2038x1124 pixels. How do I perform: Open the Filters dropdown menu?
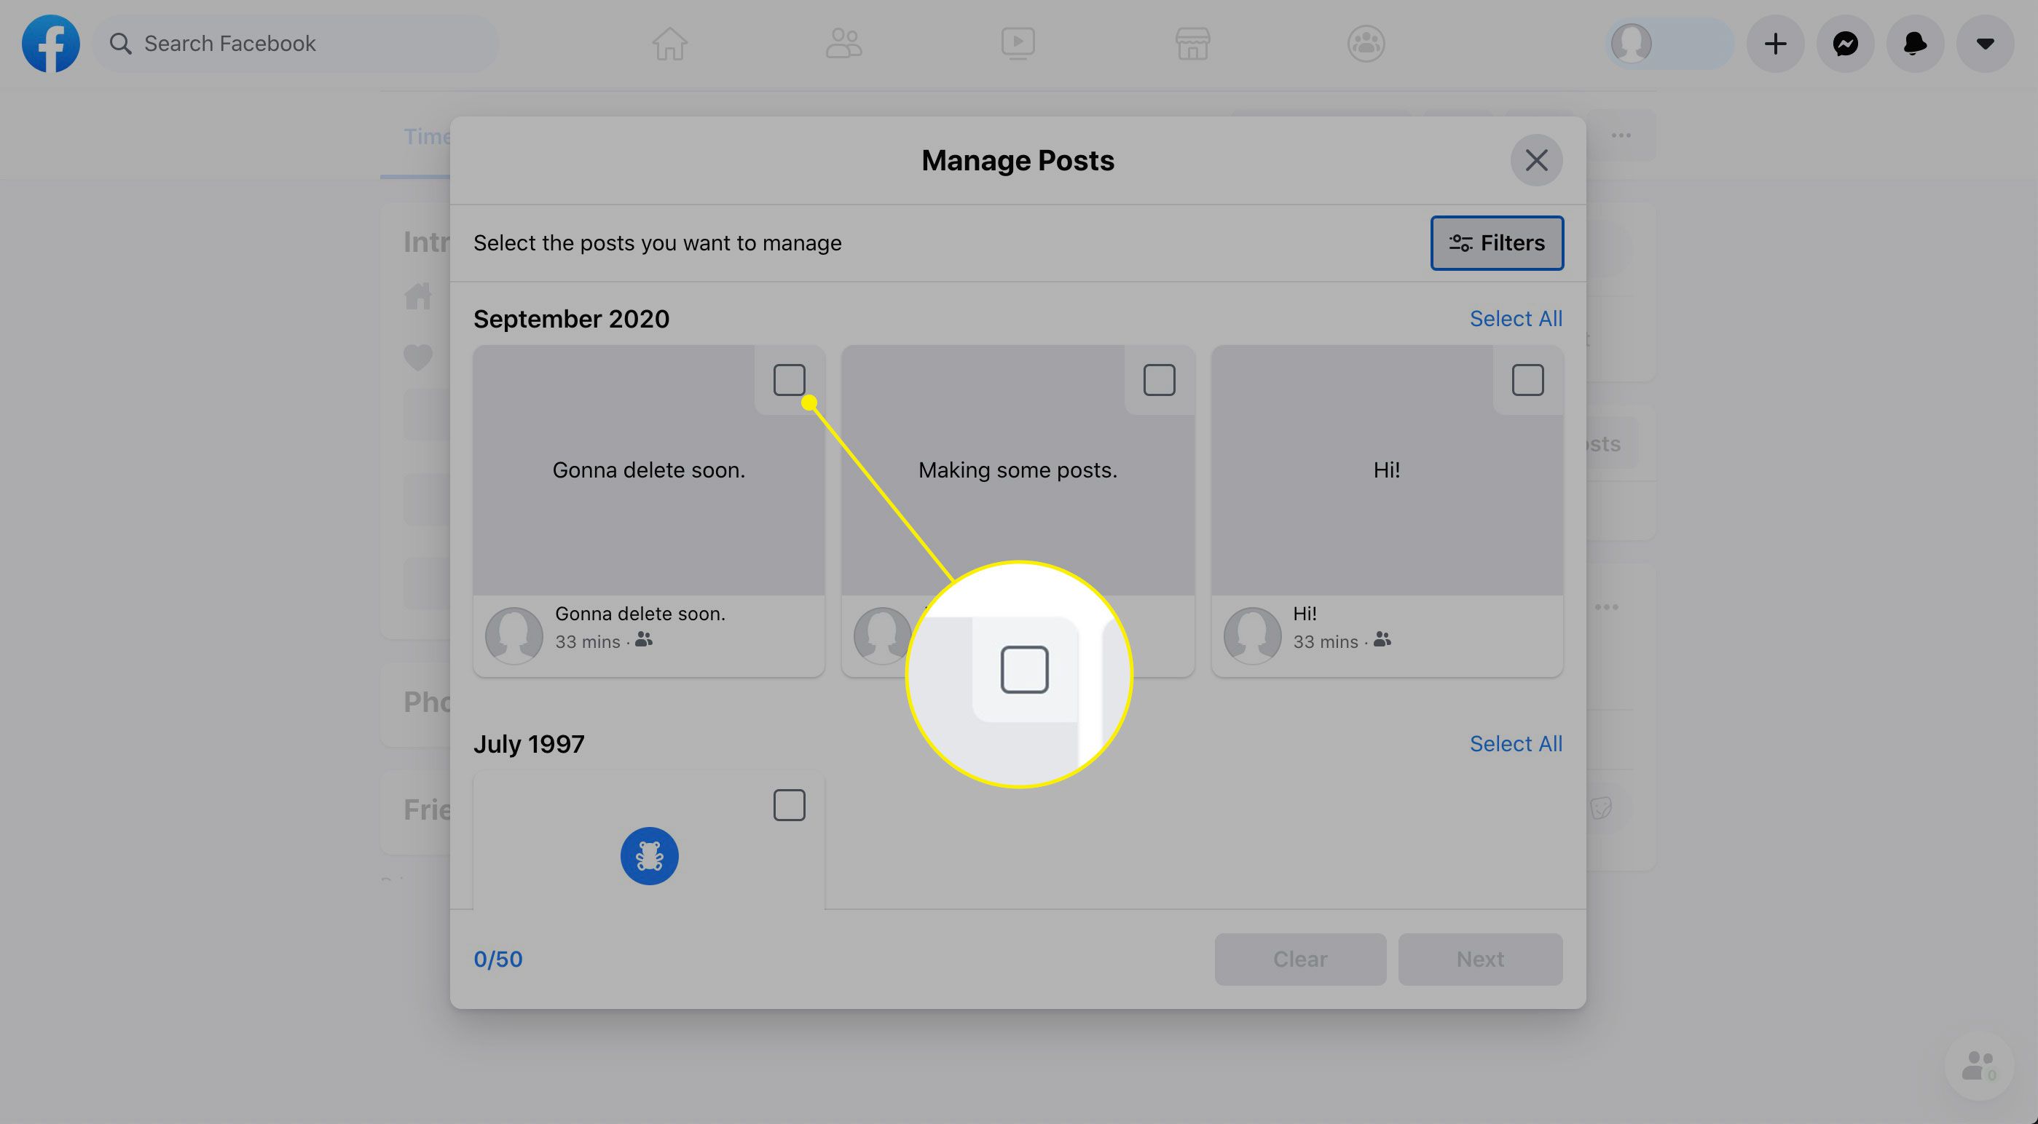(x=1495, y=242)
